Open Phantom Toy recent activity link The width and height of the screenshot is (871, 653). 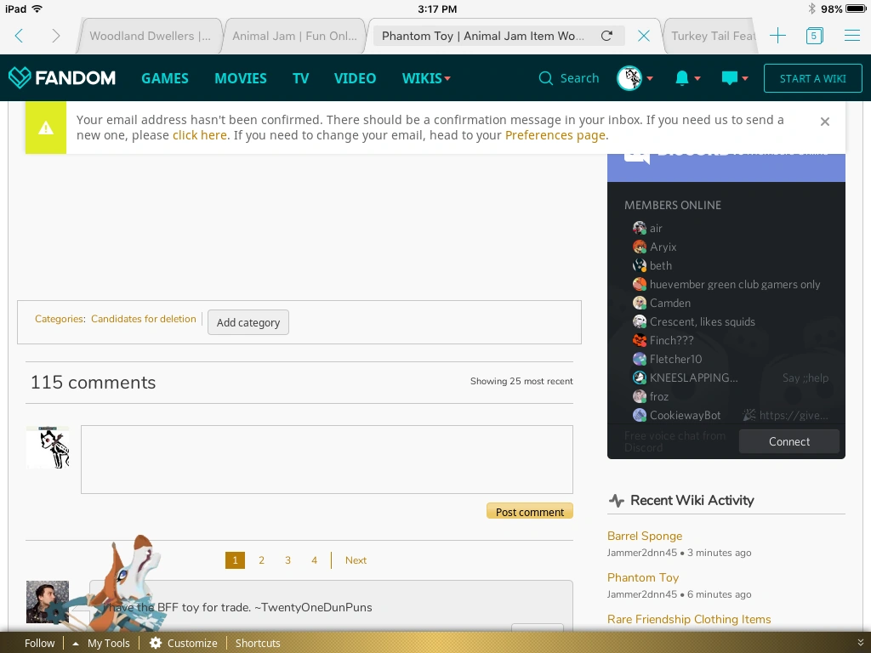pos(643,577)
